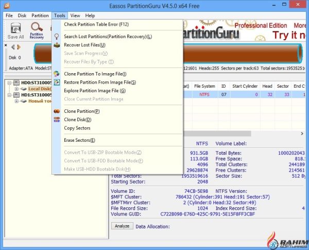Click the Volume ID value 74CB-5E98
This screenshot has width=309, height=250.
[x=196, y=191]
